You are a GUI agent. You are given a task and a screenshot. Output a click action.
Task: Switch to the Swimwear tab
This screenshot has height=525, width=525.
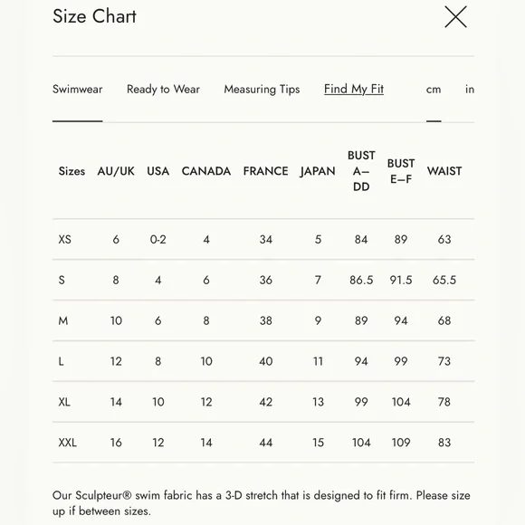(x=77, y=89)
